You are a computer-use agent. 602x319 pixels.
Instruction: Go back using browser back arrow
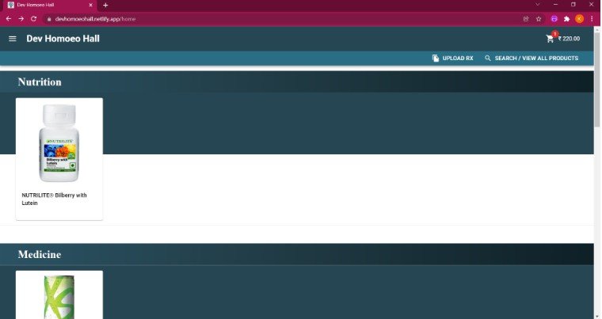tap(9, 19)
